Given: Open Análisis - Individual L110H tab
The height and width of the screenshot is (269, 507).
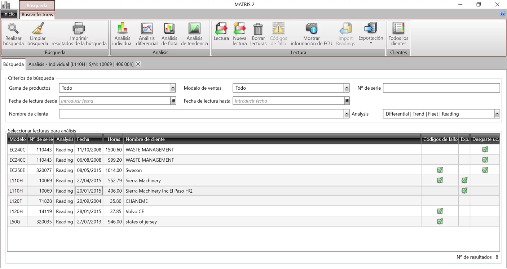Looking at the screenshot, I should (x=81, y=64).
